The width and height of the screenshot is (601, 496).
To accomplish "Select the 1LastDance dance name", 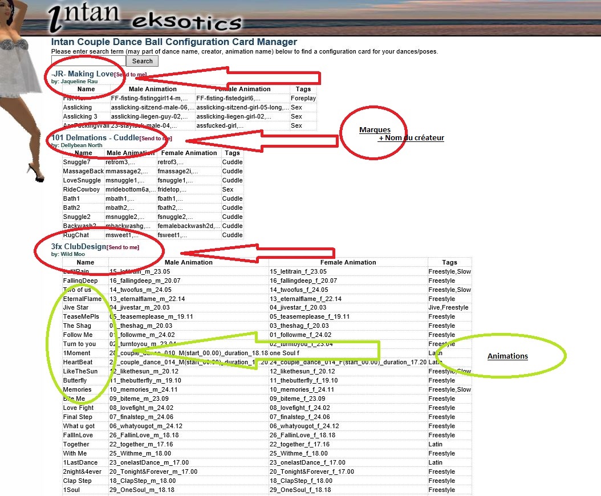I will coord(80,463).
